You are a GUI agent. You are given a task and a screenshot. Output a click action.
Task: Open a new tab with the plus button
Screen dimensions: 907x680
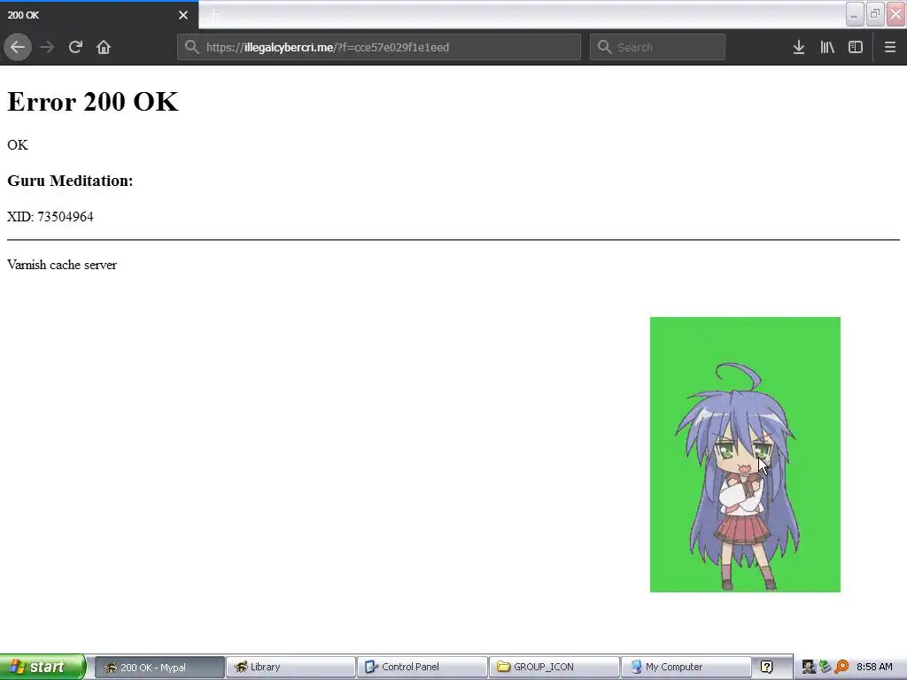pyautogui.click(x=214, y=15)
